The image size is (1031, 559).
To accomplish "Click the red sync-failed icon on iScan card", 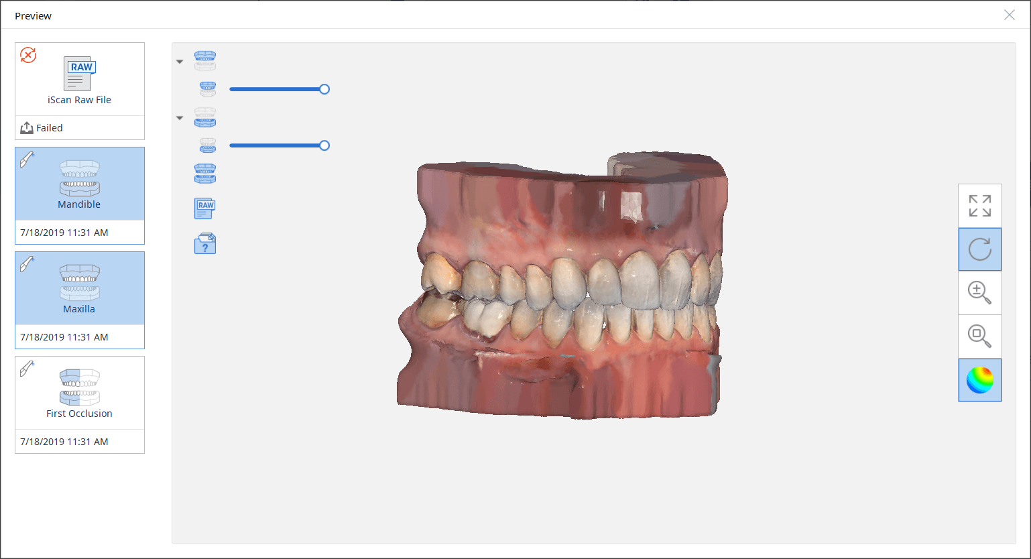I will [x=28, y=55].
